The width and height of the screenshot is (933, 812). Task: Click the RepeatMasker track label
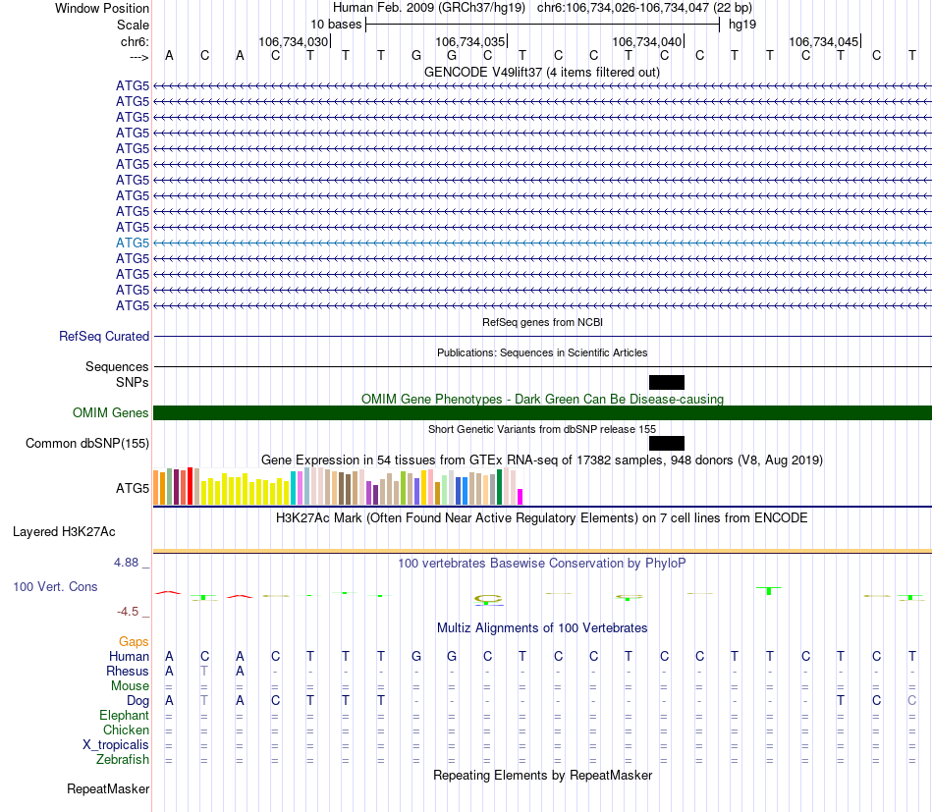(x=108, y=788)
